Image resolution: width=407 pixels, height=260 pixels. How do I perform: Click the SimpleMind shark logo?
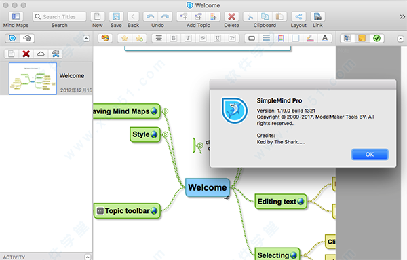pyautogui.click(x=235, y=110)
